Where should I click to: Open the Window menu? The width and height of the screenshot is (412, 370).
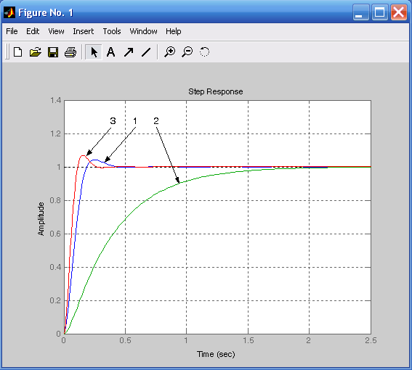coord(143,31)
